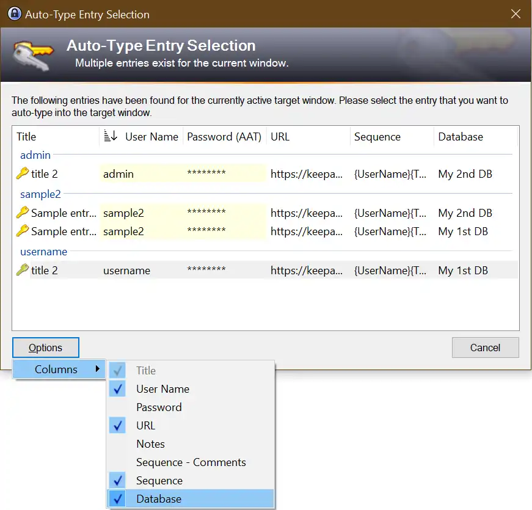Sort by the Title column header
The height and width of the screenshot is (510, 532).
(x=56, y=136)
